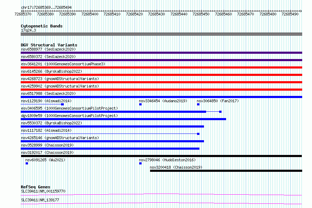Screen dimensions: 312x208
Task: Open the esv3641201 (1000GenomesConsortiumPhase3) label
Action: [x=63, y=64]
